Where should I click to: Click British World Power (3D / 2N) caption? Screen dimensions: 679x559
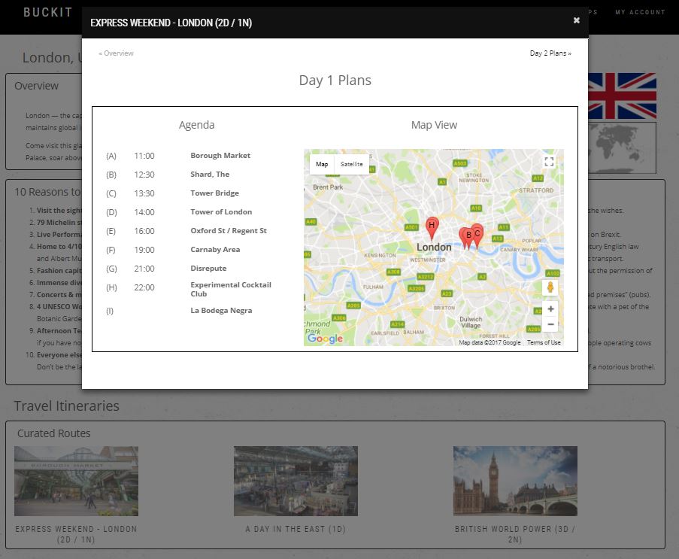click(515, 534)
